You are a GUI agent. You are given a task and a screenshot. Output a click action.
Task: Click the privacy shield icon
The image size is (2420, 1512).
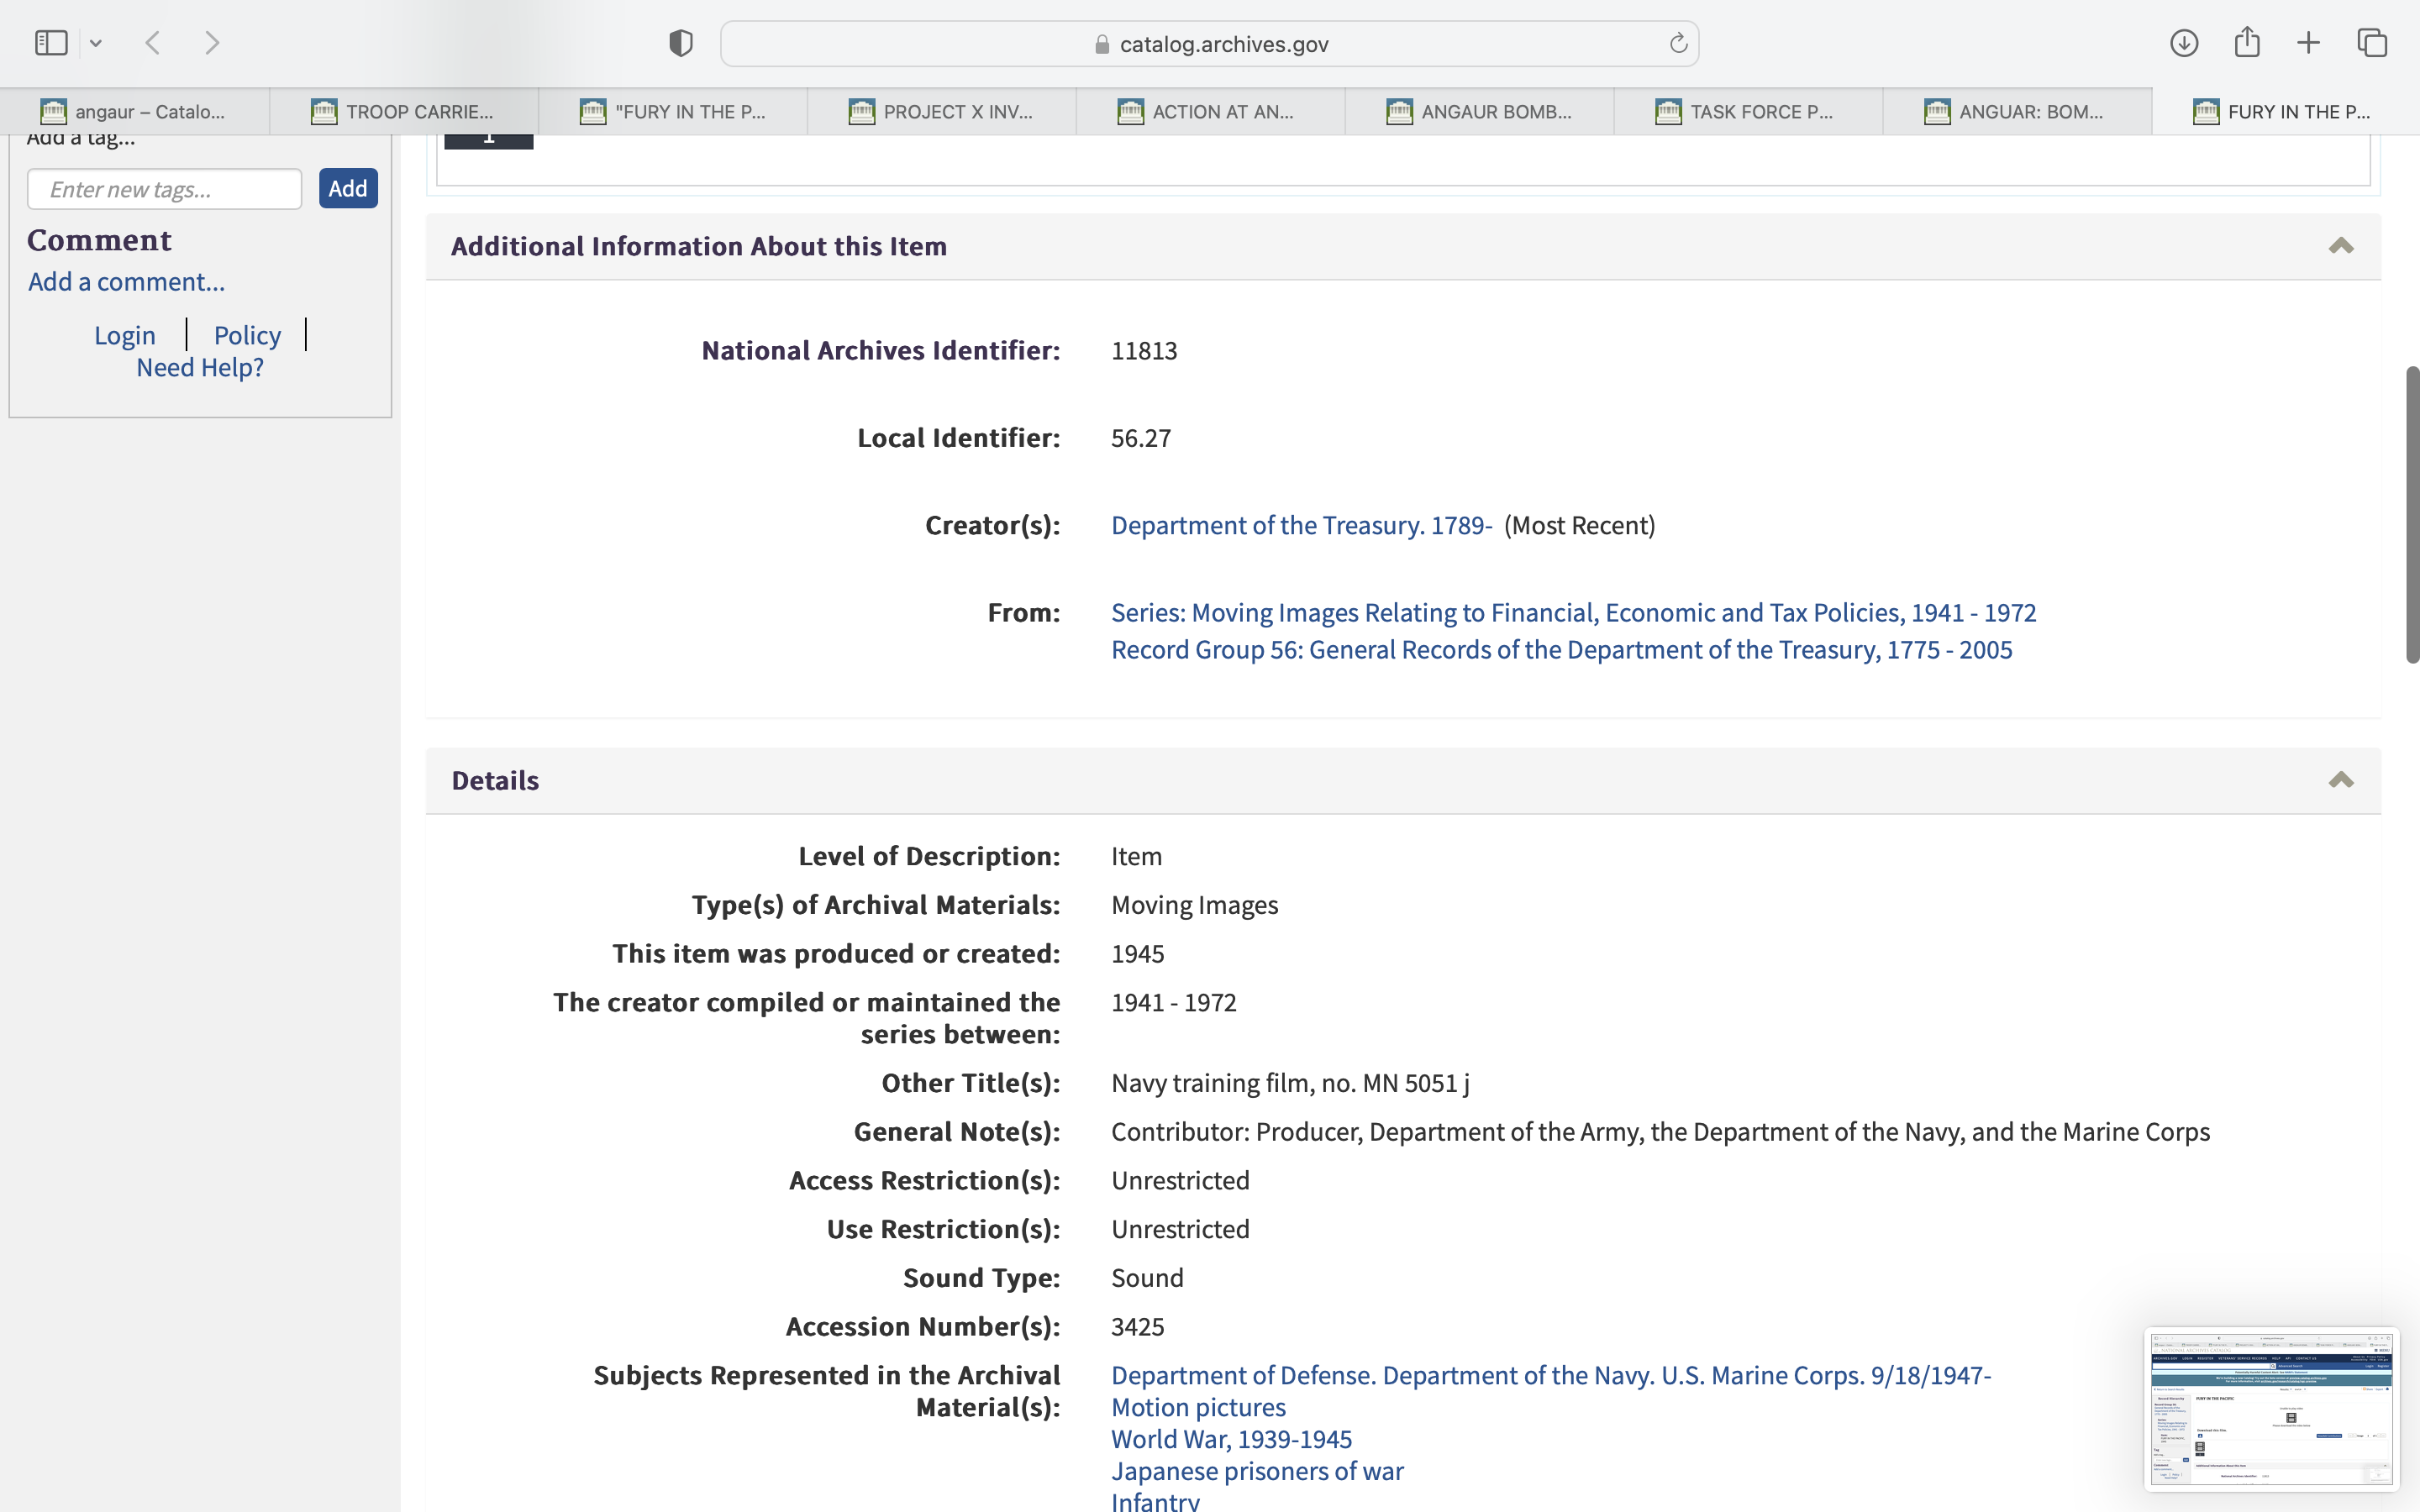(680, 43)
